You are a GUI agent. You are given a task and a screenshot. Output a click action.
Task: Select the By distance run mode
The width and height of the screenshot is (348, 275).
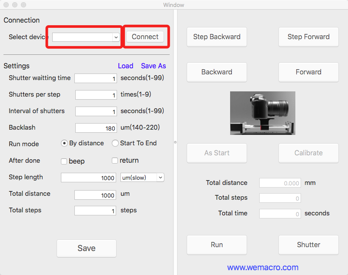[64, 144]
